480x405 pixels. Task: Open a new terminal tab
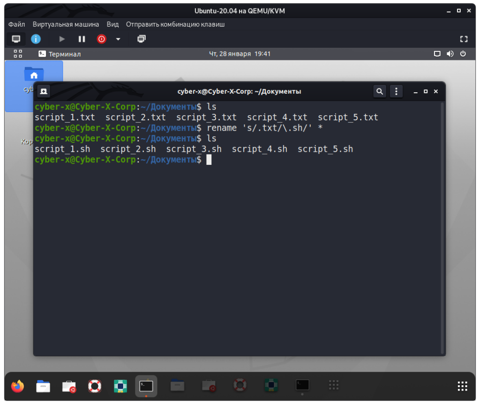pyautogui.click(x=43, y=91)
